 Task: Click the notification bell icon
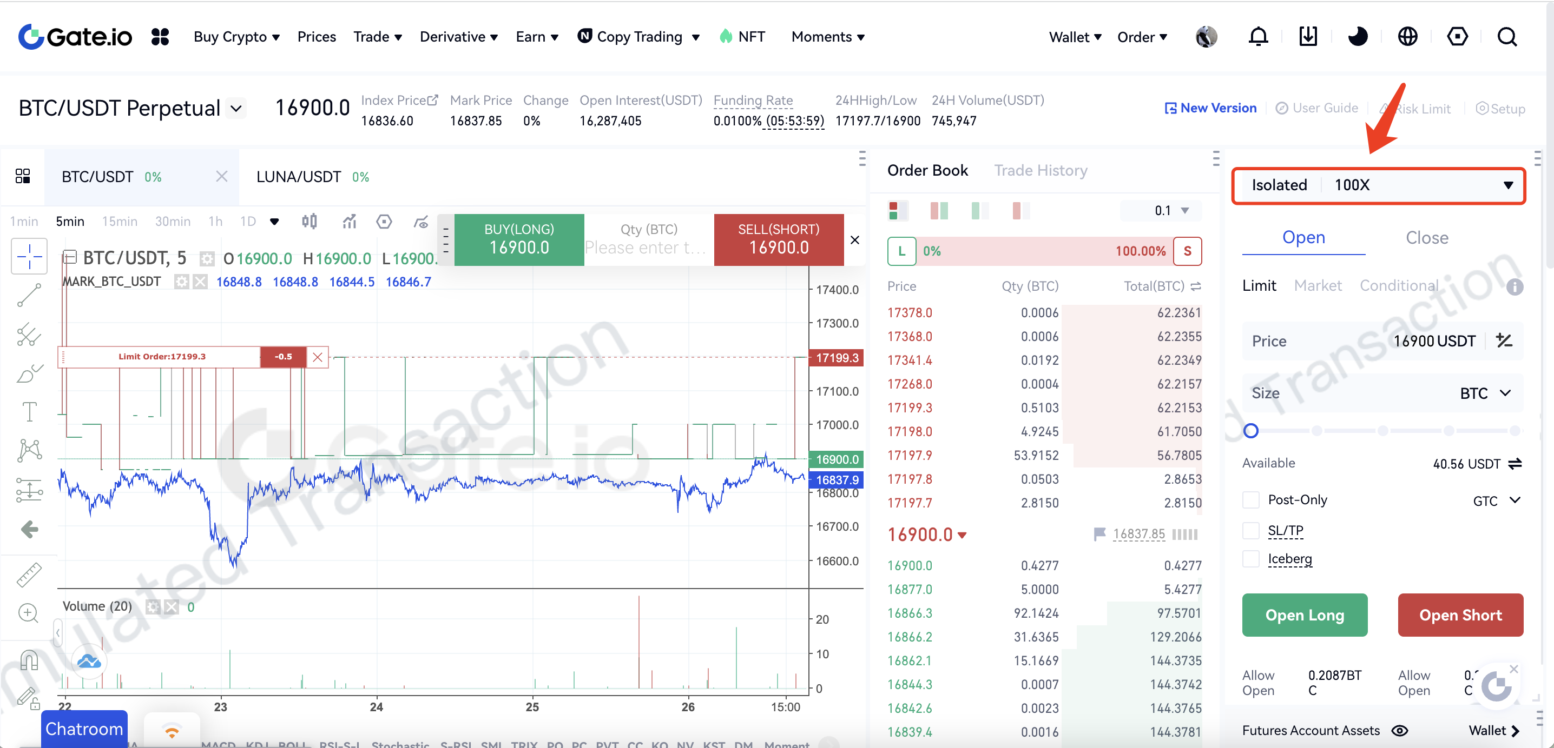[1258, 37]
